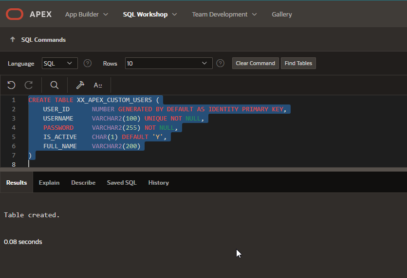Switch to the Describe tab

tap(83, 182)
